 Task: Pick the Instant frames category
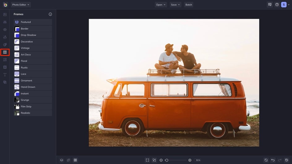[33, 94]
